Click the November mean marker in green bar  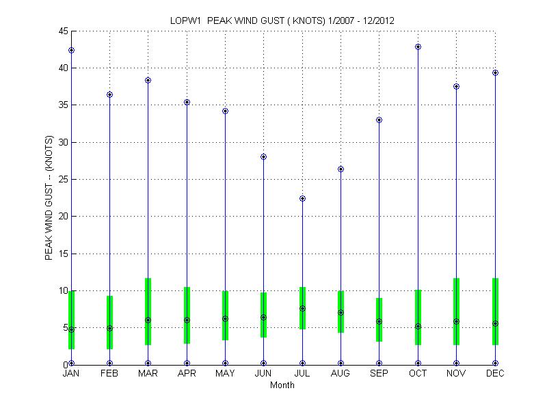[x=456, y=321]
